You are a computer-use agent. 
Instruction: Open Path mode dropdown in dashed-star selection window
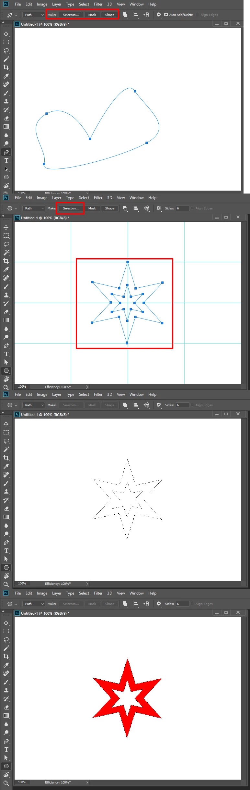coord(34,405)
